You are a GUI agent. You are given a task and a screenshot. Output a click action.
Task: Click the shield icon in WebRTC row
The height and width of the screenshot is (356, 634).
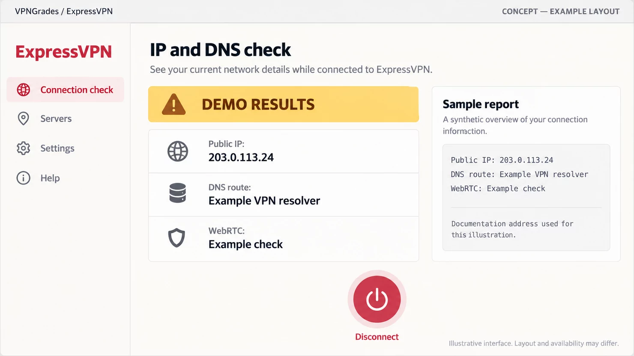(x=176, y=238)
